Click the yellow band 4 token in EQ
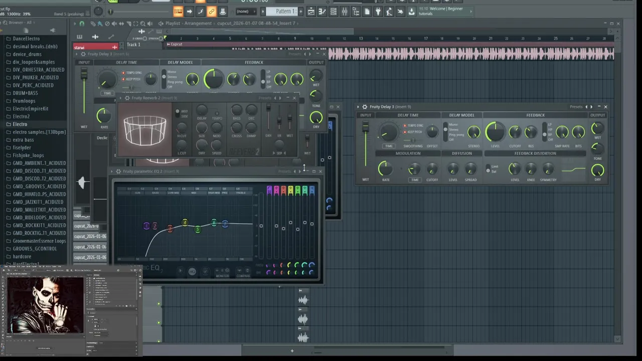 185,222
